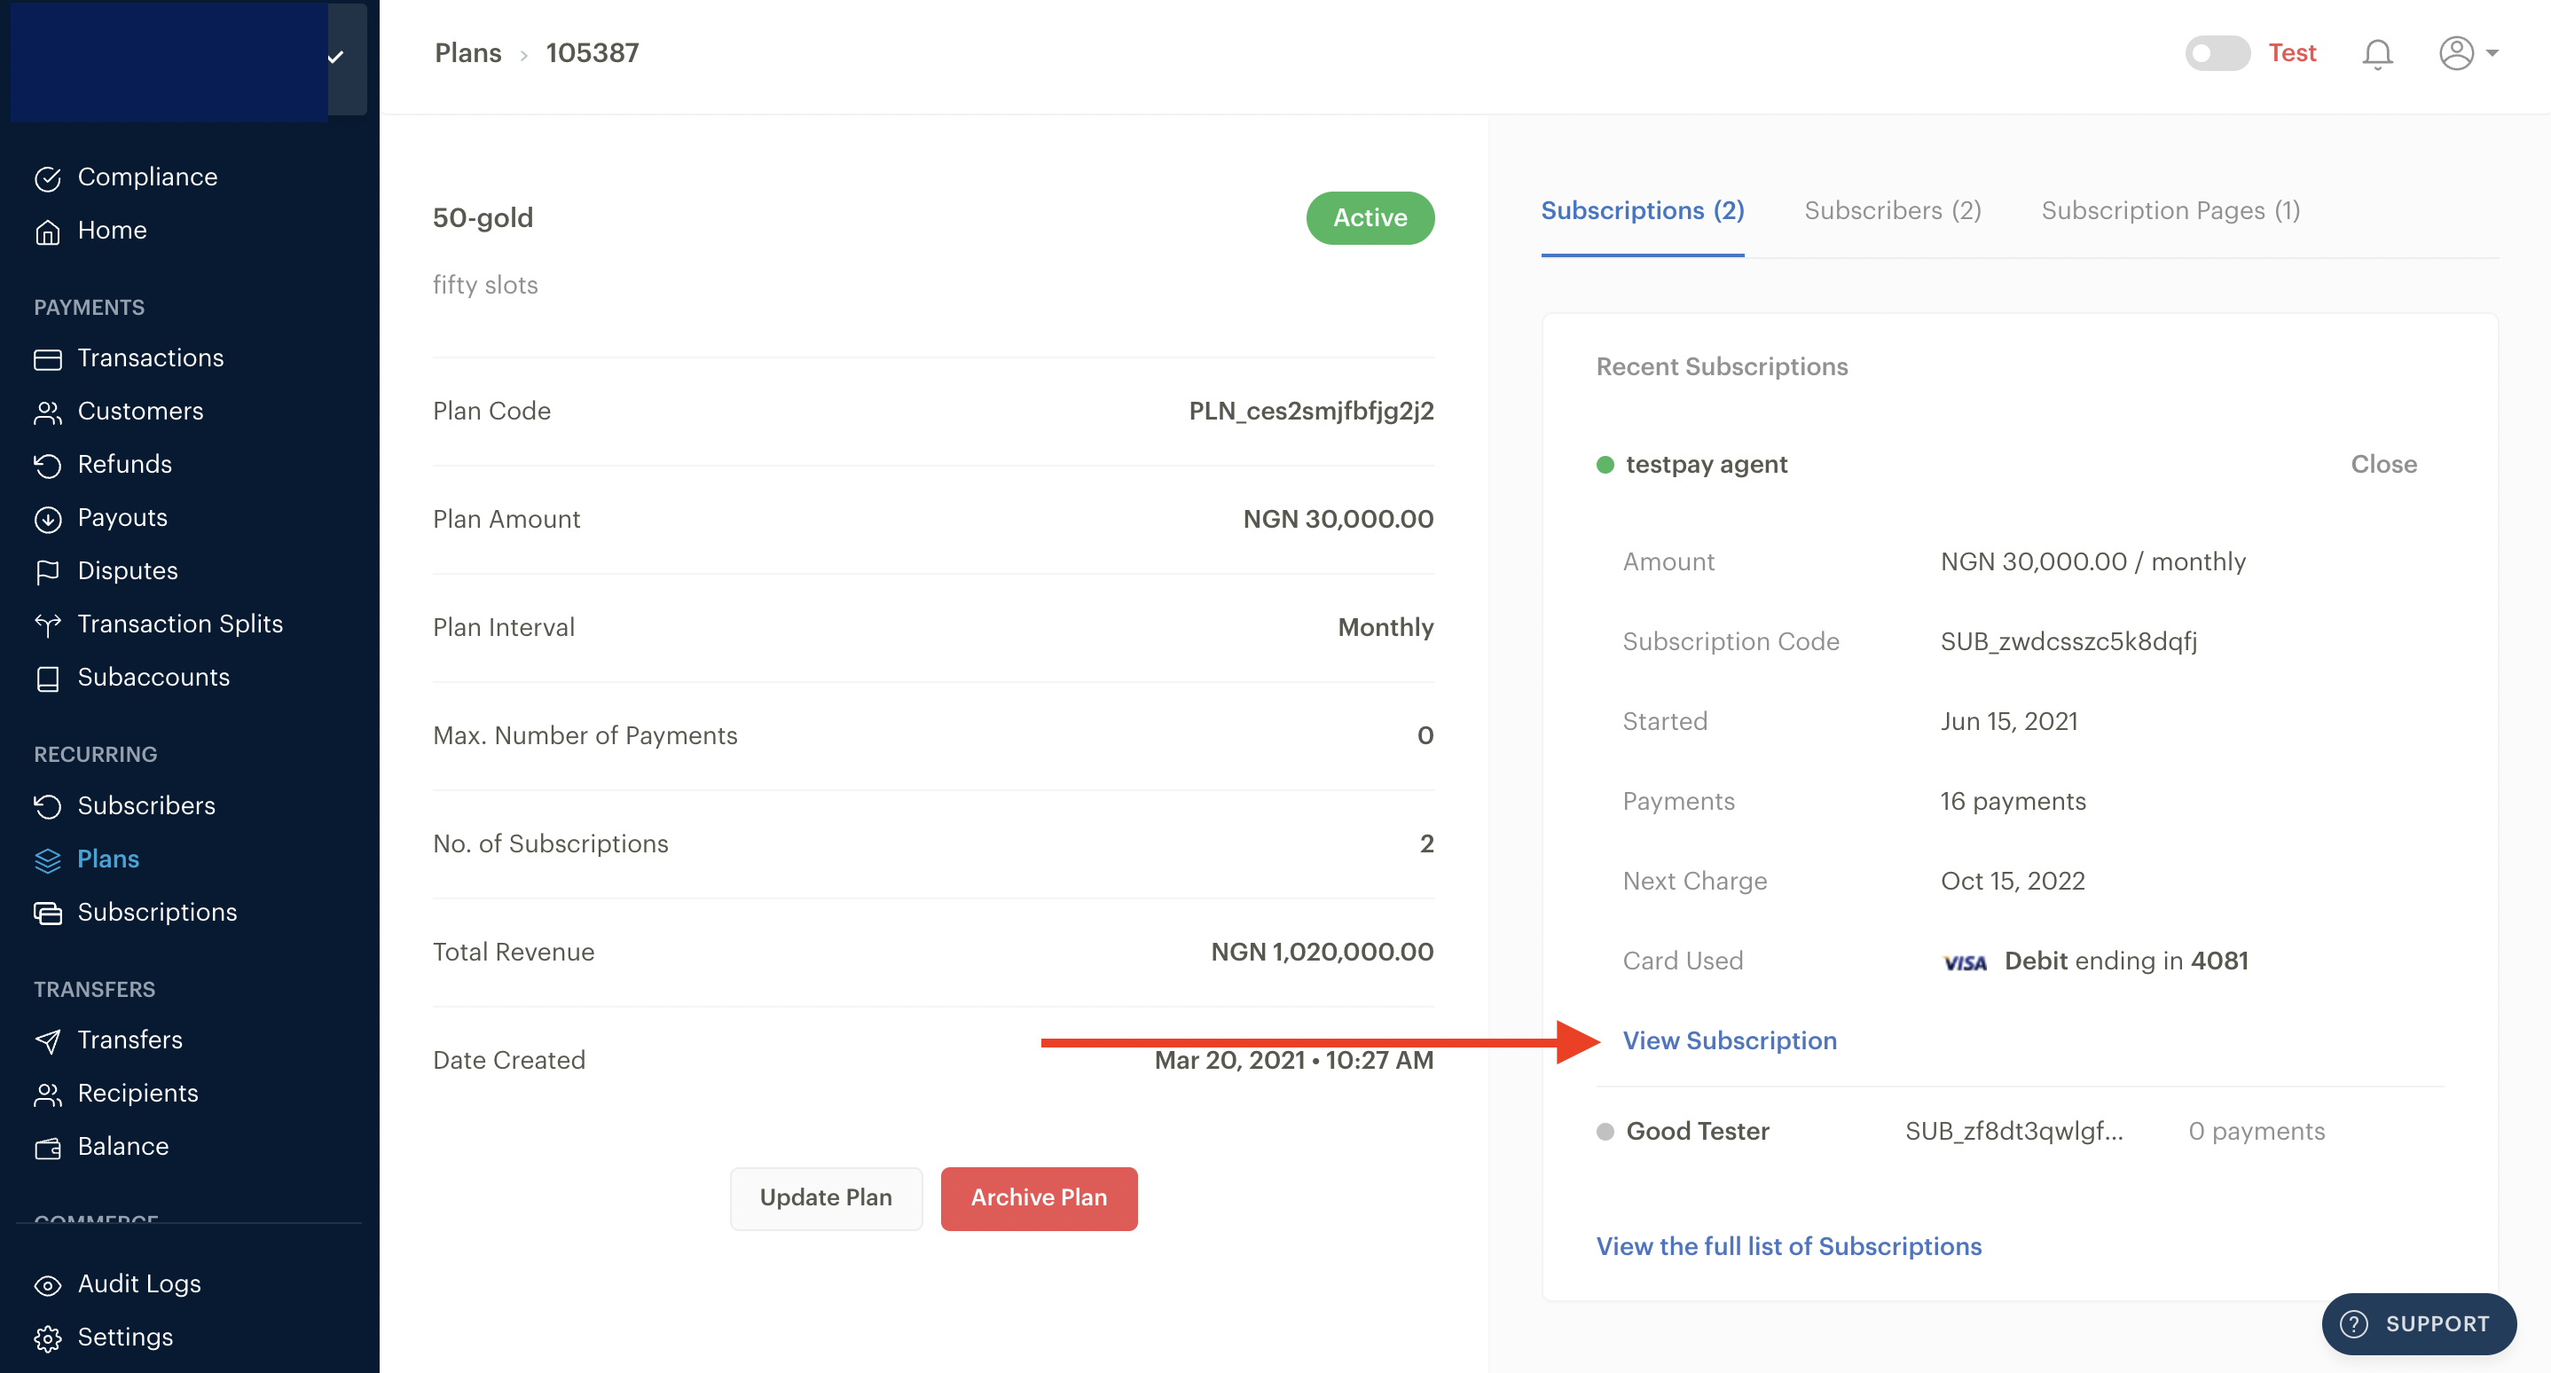The height and width of the screenshot is (1373, 2551).
Task: Toggle the Active plan status badge
Action: [1371, 216]
